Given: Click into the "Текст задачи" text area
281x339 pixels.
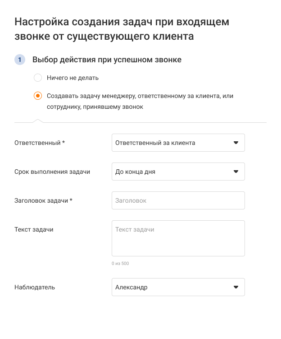Looking at the screenshot, I should click(x=178, y=238).
